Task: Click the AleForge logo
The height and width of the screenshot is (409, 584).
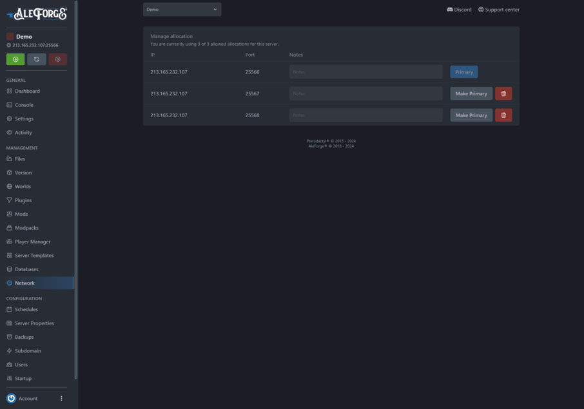Action: coord(37,14)
